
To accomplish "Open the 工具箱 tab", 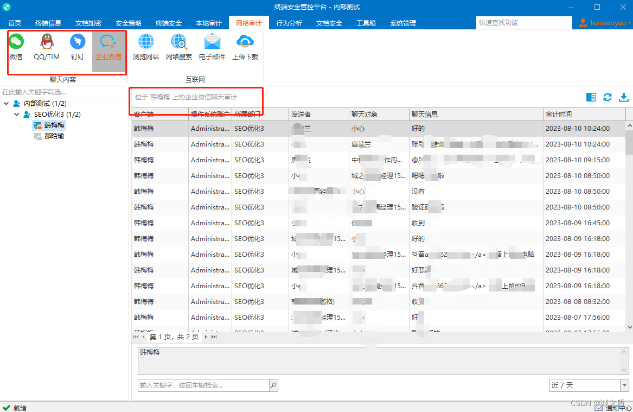I will [366, 23].
